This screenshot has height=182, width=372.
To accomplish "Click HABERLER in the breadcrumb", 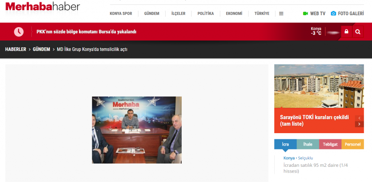I will [x=16, y=49].
